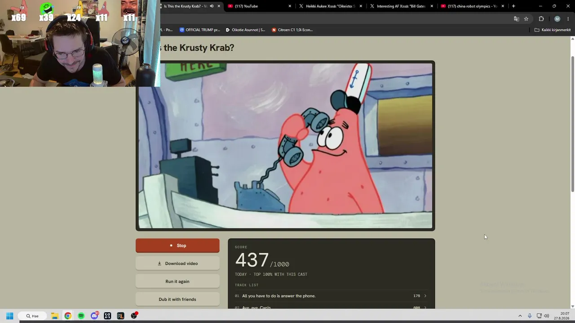Close the '(117) YouTube' tab
This screenshot has width=575, height=323.
290,6
